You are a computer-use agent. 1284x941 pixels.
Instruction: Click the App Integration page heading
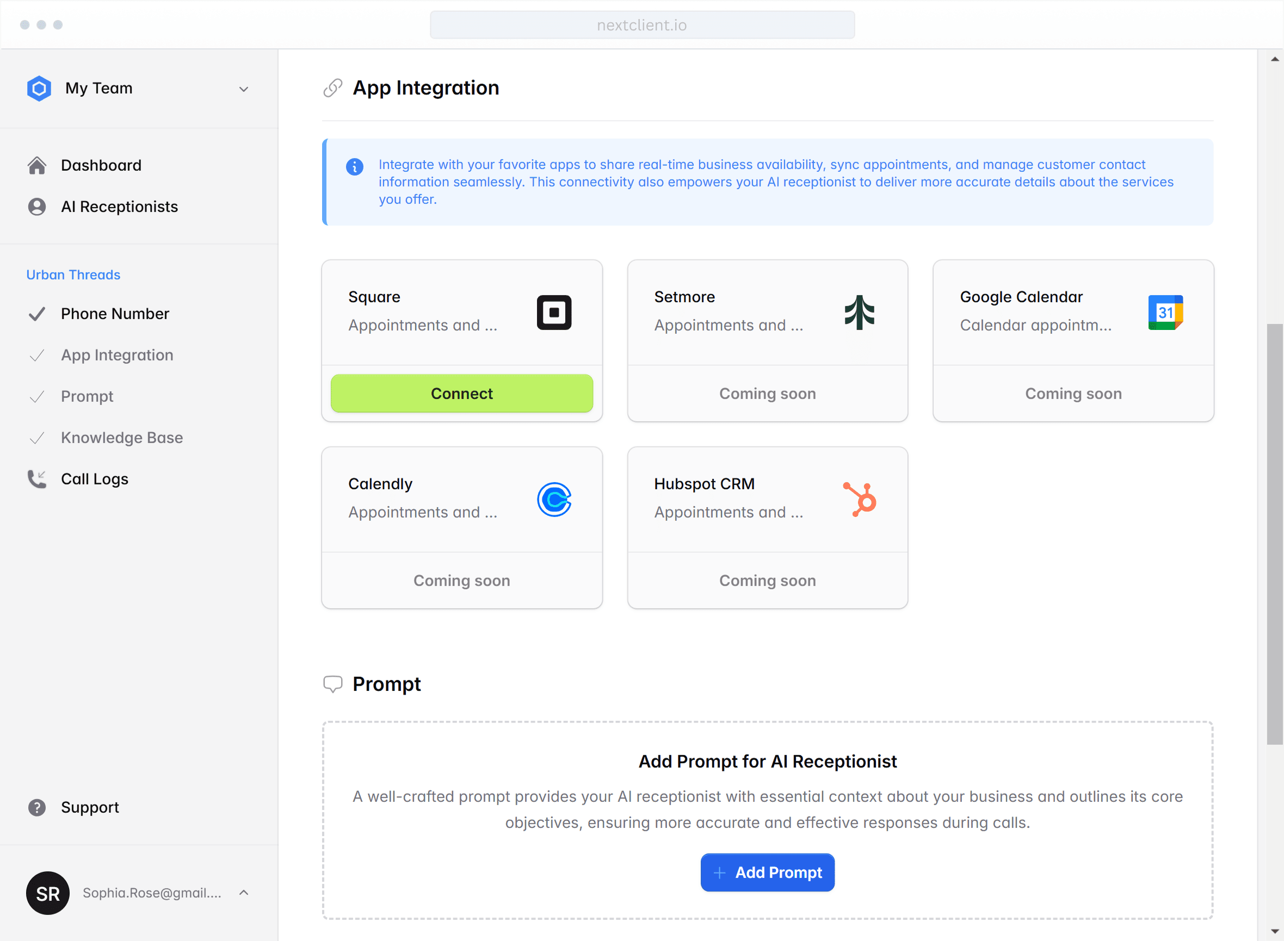426,88
